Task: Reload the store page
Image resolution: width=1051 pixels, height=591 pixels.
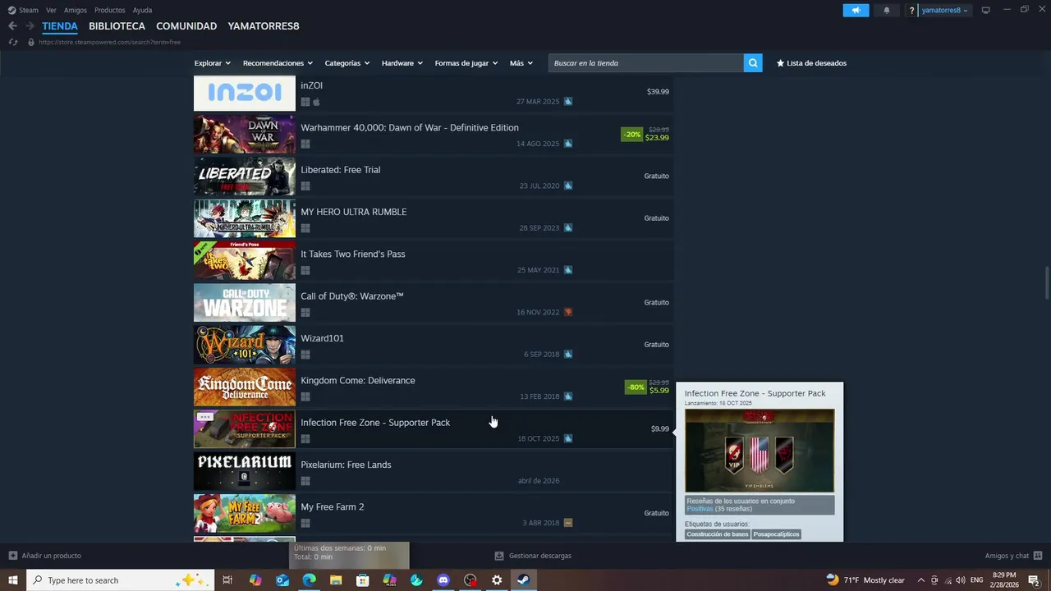Action: 12,42
